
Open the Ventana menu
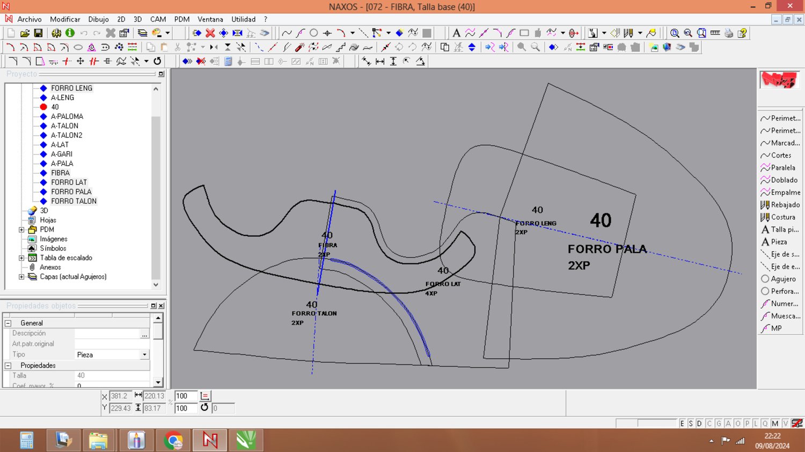click(210, 19)
